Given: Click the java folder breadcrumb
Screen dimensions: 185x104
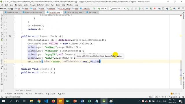Looking at the screenshot, I should (33, 9).
